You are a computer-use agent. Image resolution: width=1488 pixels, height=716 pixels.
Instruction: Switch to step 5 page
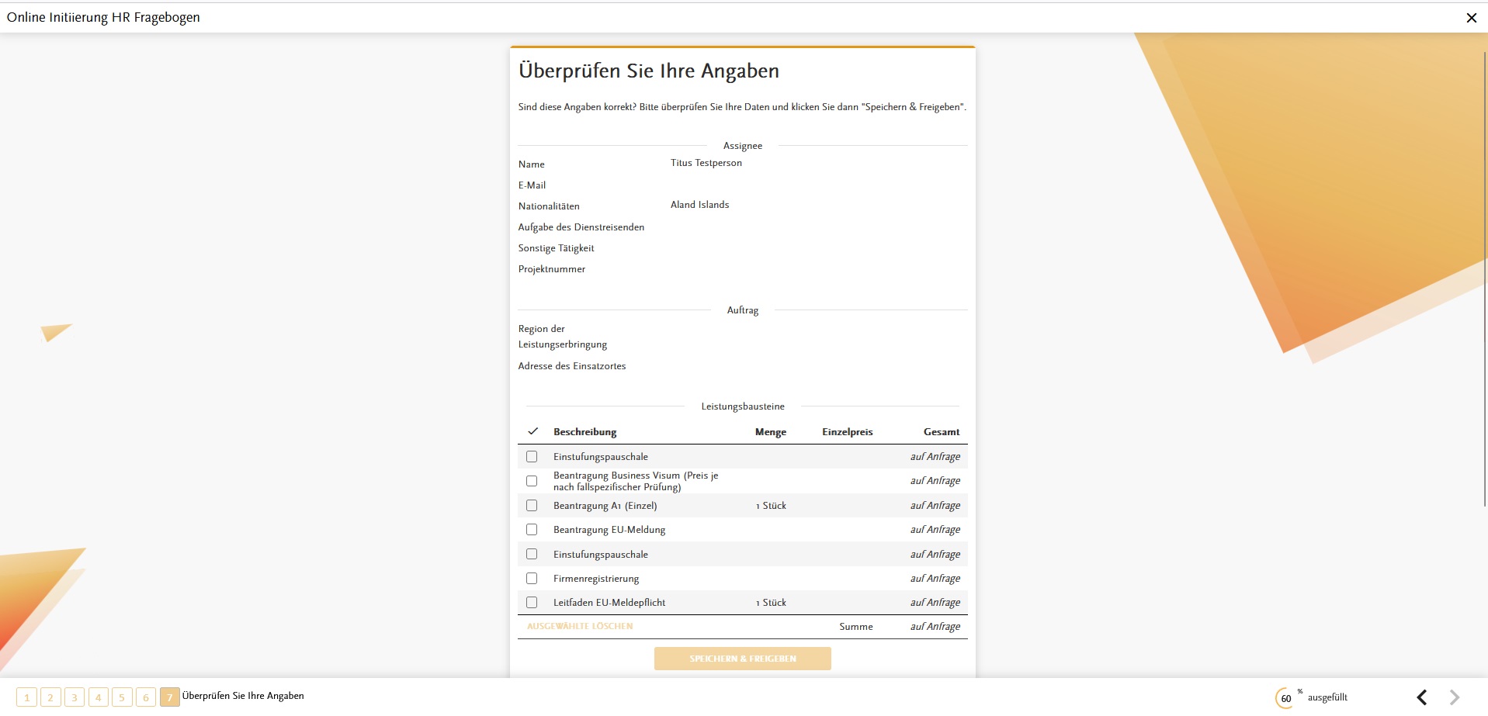tap(122, 697)
